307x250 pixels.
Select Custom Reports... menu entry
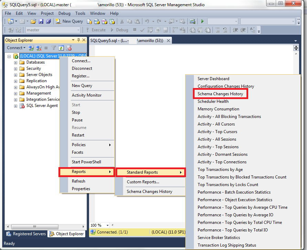pyautogui.click(x=143, y=182)
